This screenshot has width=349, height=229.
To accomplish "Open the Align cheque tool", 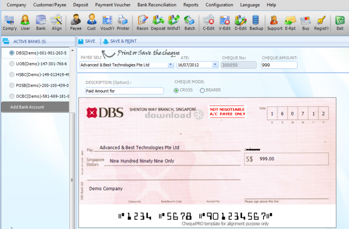I will [57, 22].
